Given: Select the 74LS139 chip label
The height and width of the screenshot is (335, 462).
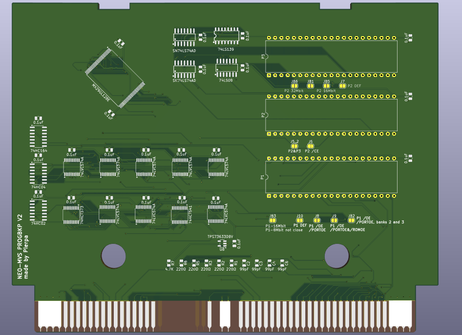Looking at the screenshot, I should click(x=226, y=49).
